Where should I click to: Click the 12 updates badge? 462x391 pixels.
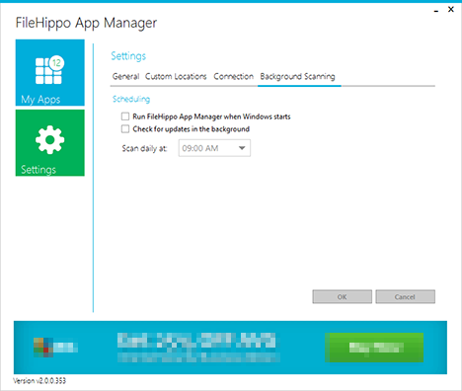tap(56, 63)
